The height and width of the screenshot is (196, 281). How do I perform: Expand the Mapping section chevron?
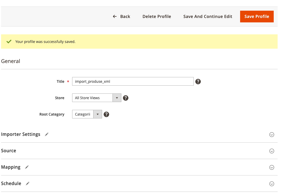272,167
